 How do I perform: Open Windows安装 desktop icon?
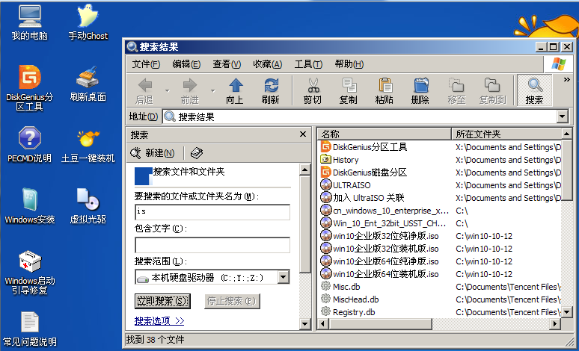point(29,205)
